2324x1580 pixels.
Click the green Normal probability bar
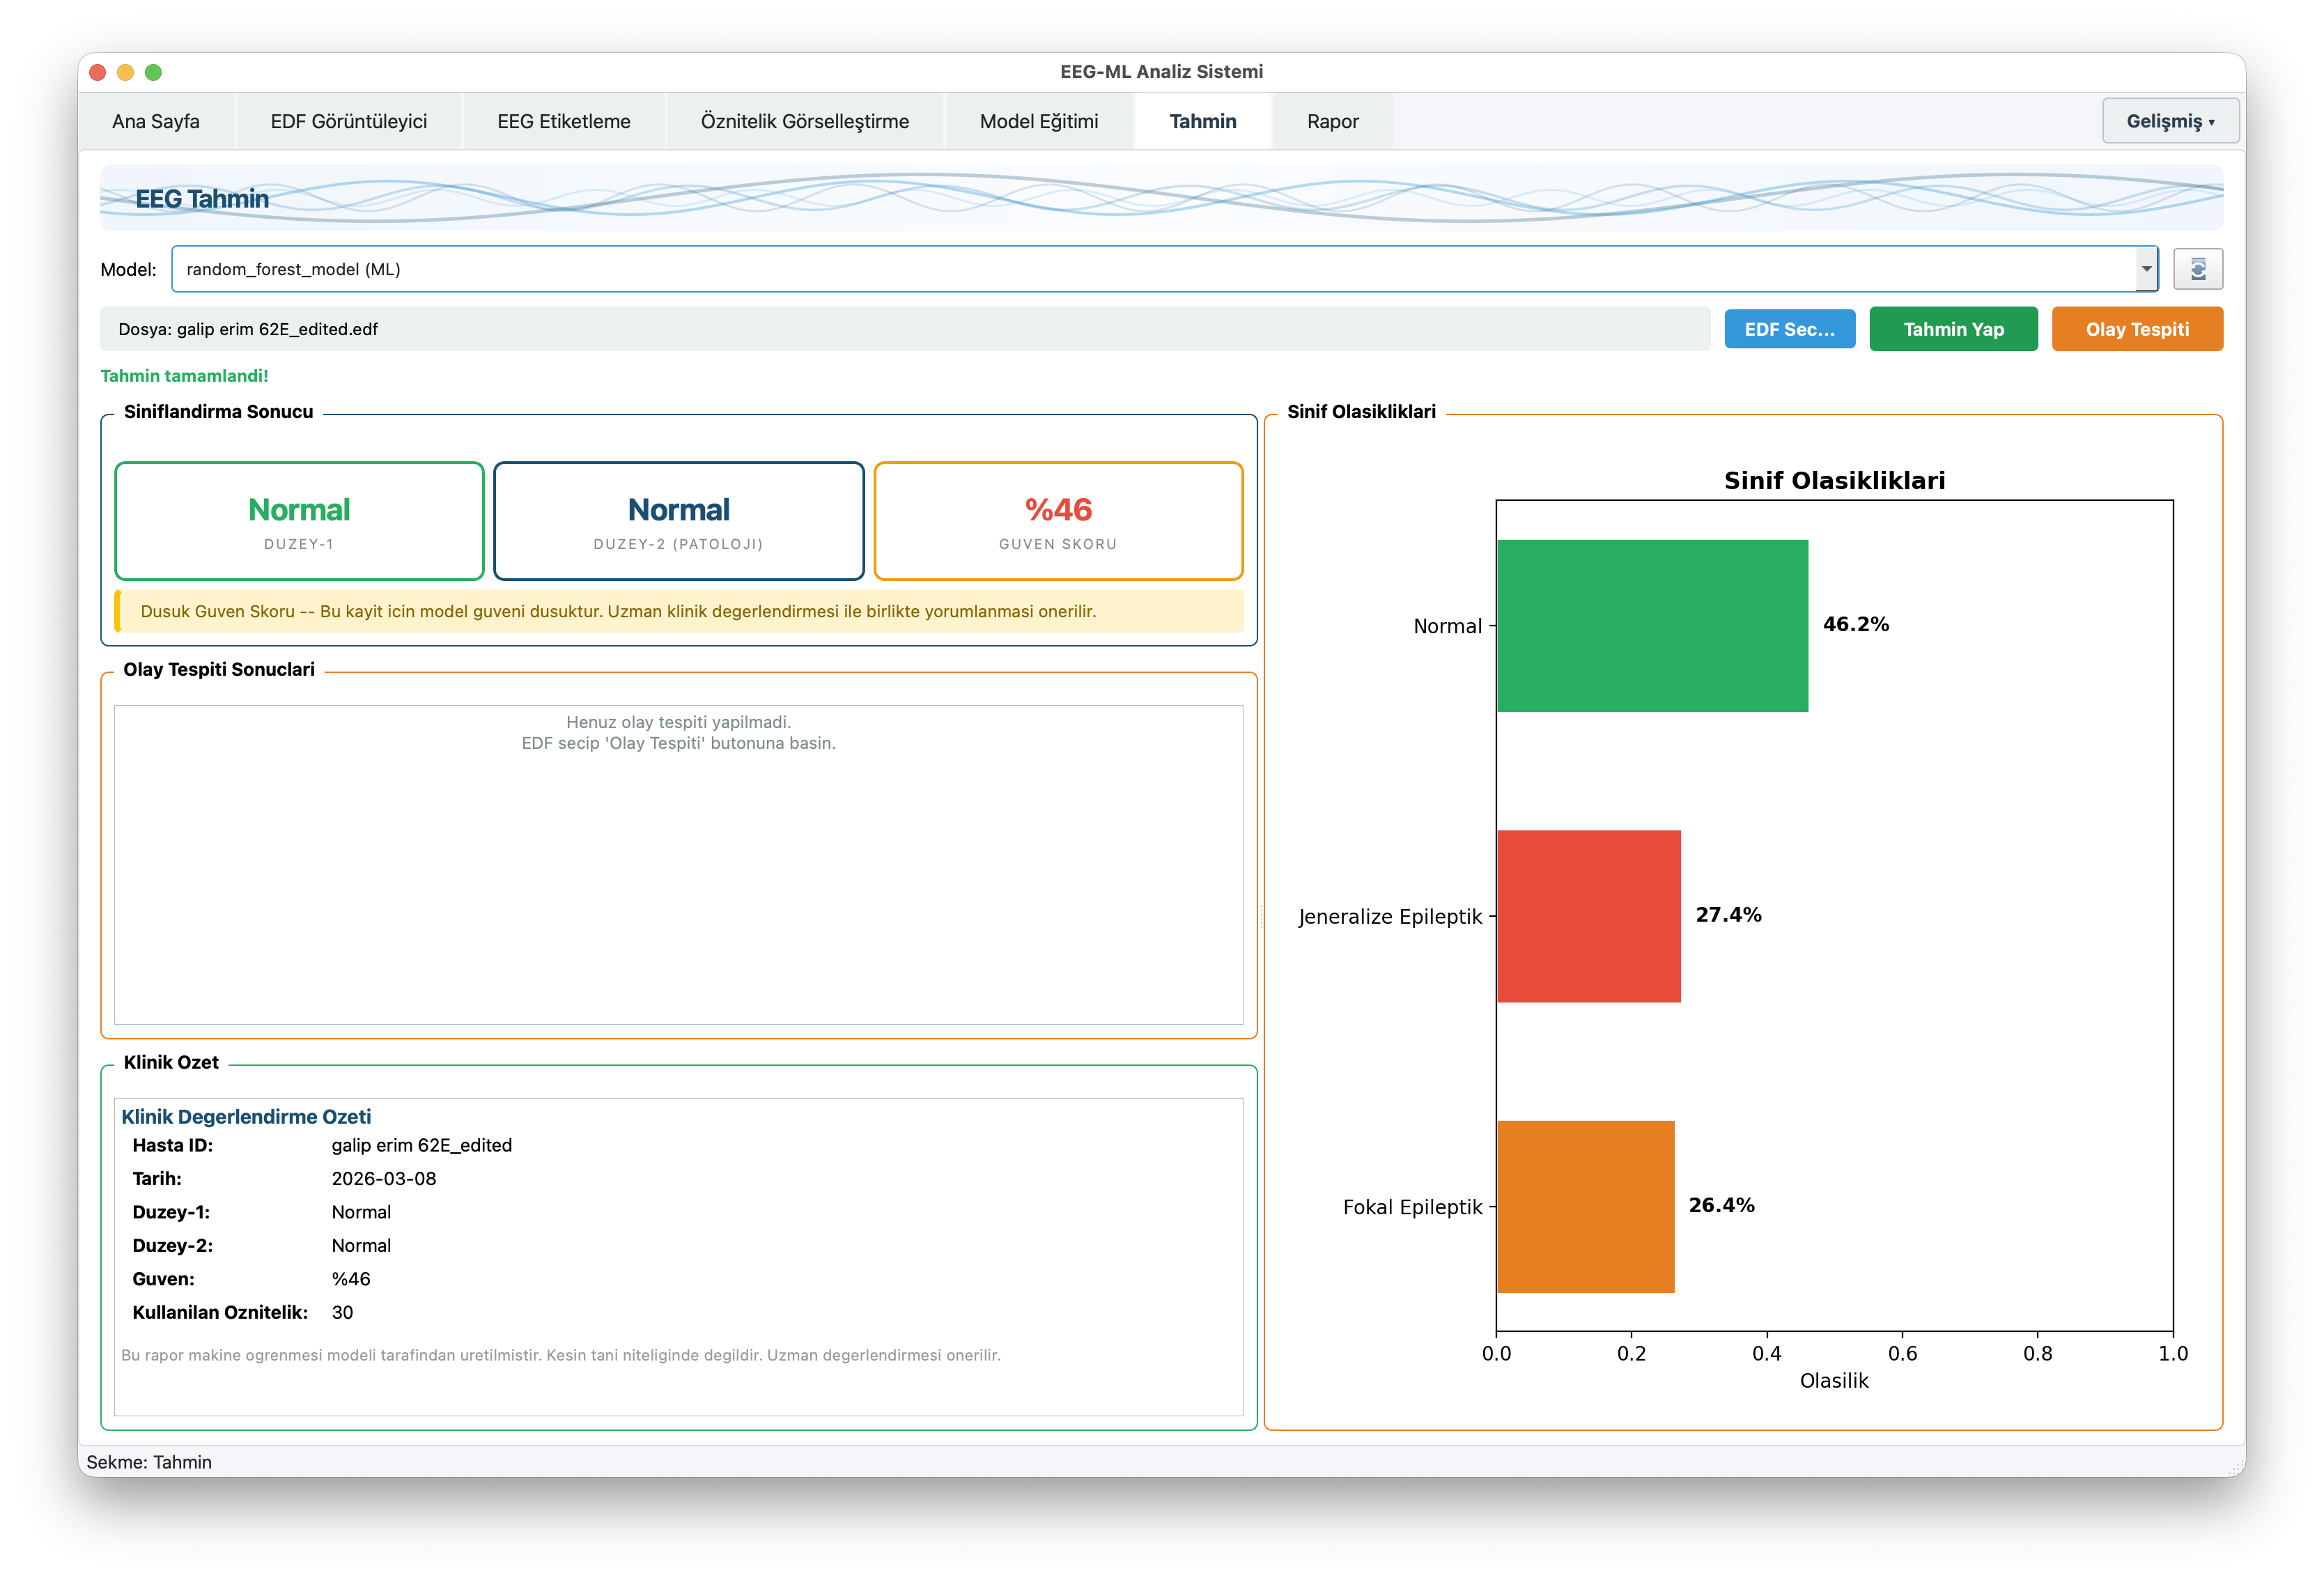(1651, 626)
